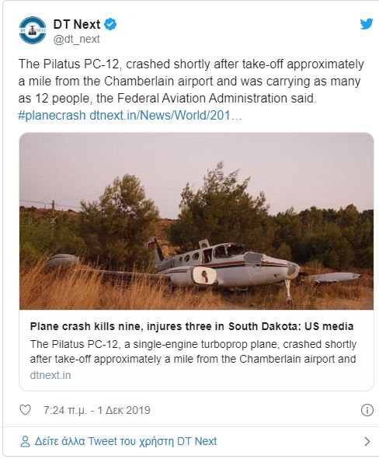Click Δείτε άλλα Tweet του χρήστη DT Next

[126, 441]
